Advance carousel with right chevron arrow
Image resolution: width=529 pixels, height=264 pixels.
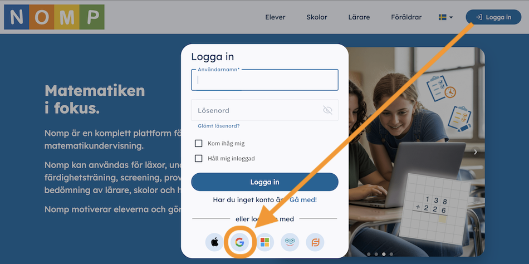click(x=476, y=152)
